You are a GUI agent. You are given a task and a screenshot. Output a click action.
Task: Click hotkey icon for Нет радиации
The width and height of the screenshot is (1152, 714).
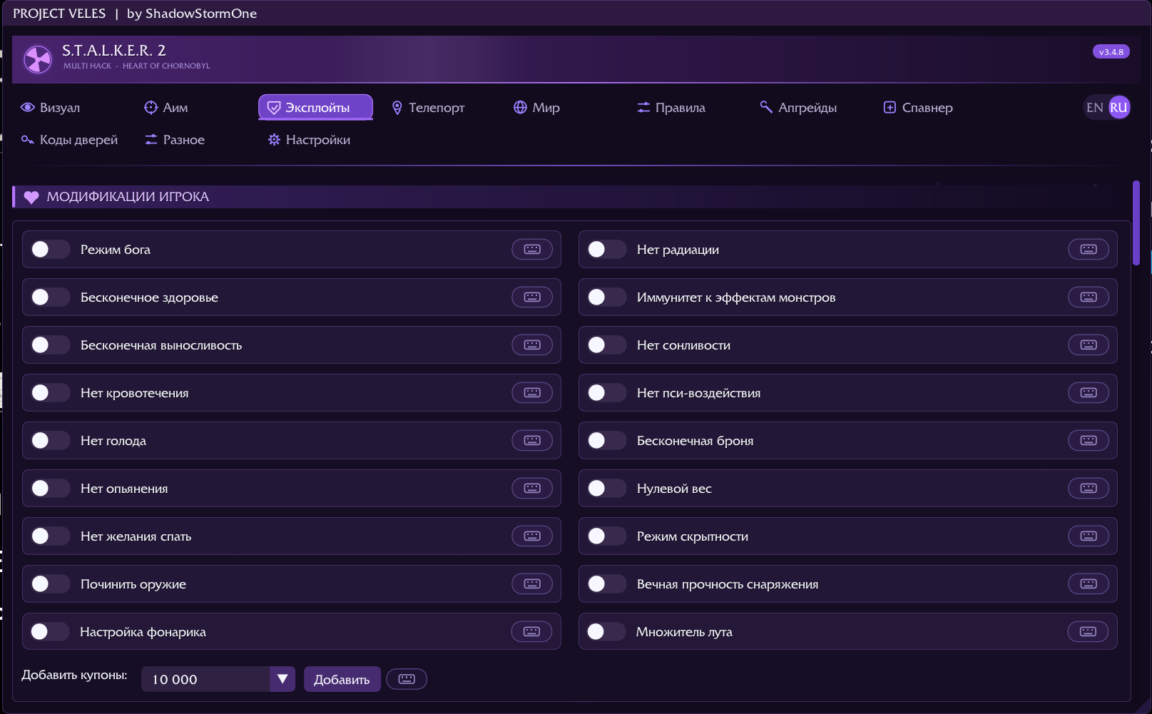click(1089, 249)
